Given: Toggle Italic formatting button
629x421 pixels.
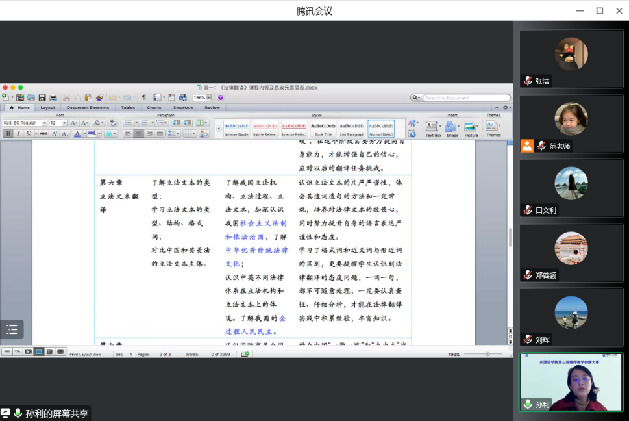Looking at the screenshot, I should [18, 134].
